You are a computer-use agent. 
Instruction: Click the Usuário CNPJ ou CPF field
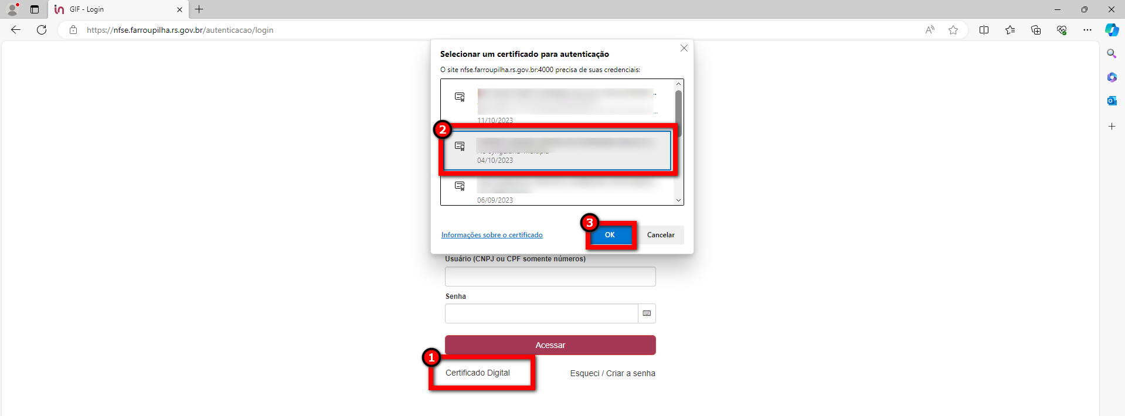pos(550,277)
